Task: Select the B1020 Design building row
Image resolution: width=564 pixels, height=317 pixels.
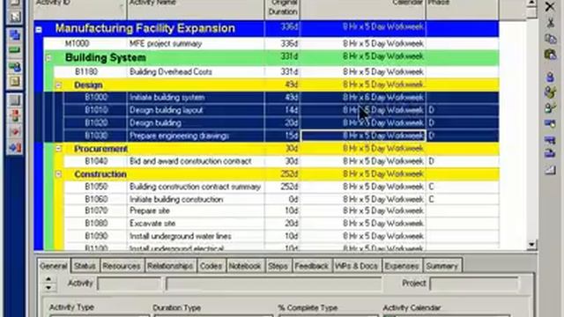Action: click(x=281, y=123)
